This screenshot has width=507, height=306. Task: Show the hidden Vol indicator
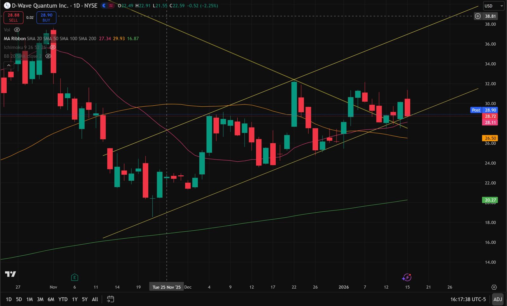pyautogui.click(x=17, y=29)
